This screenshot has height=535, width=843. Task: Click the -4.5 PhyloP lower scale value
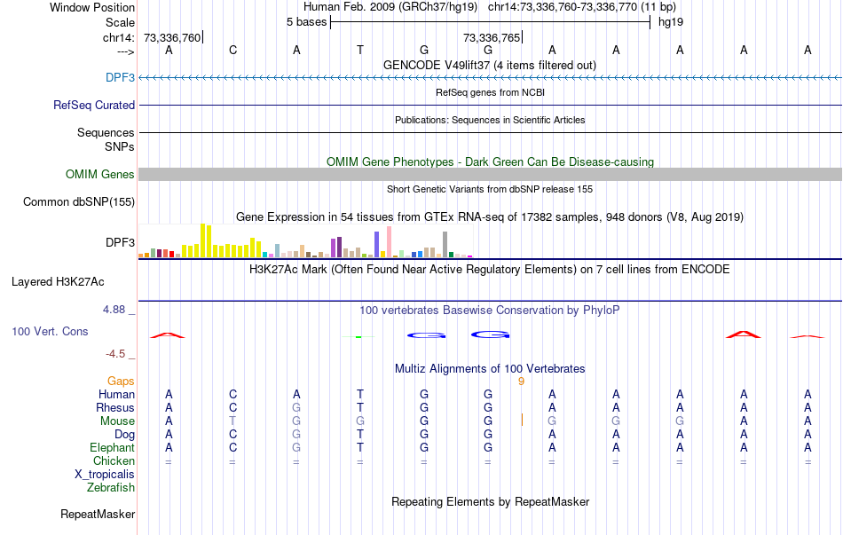pos(115,354)
